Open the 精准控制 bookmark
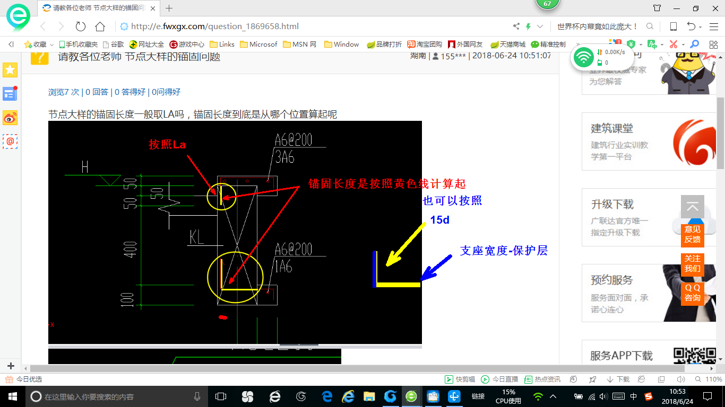Screen dimensions: 725x407 tap(548, 45)
